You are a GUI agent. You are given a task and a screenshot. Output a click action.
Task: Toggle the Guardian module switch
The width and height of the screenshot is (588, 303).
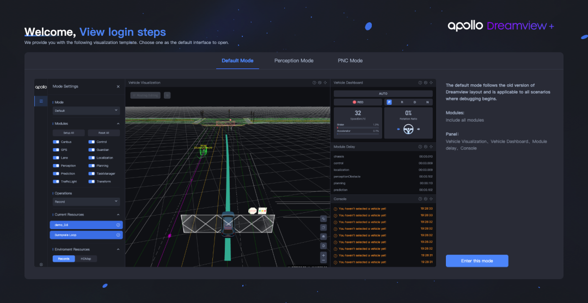91,150
